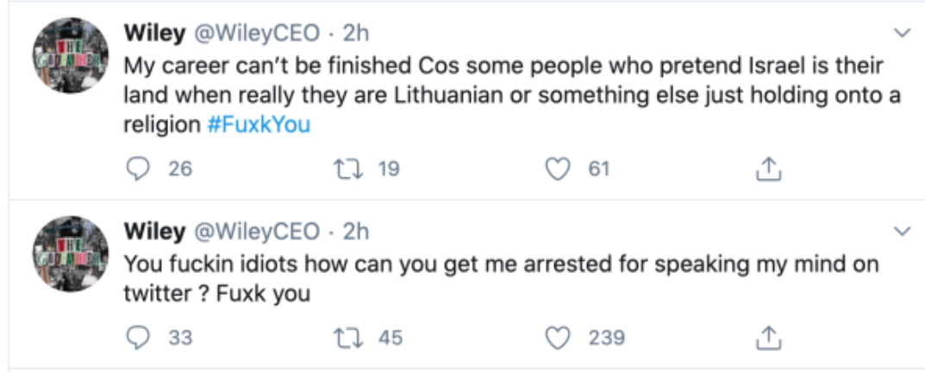Expand the first tweet's chevron menu

point(903,33)
